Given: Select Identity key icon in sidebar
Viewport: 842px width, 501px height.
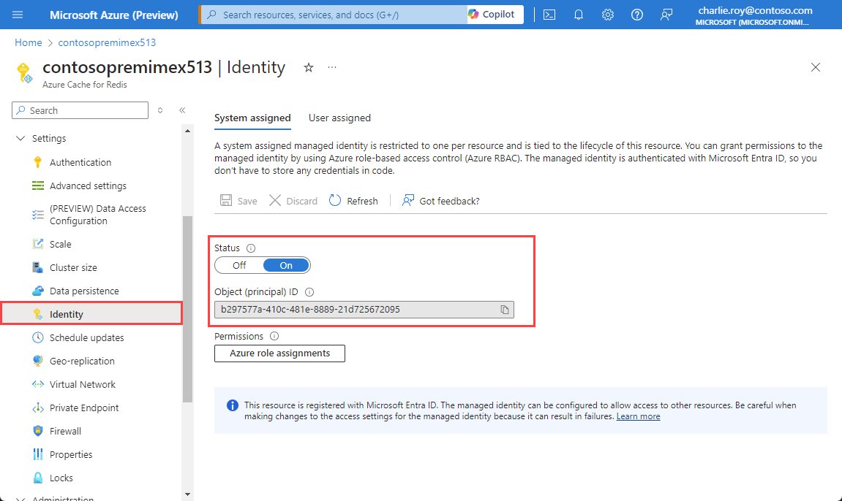Looking at the screenshot, I should 37,315.
